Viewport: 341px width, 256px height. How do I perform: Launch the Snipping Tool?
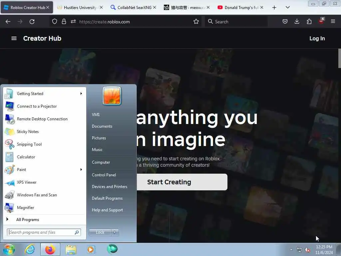click(x=45, y=144)
